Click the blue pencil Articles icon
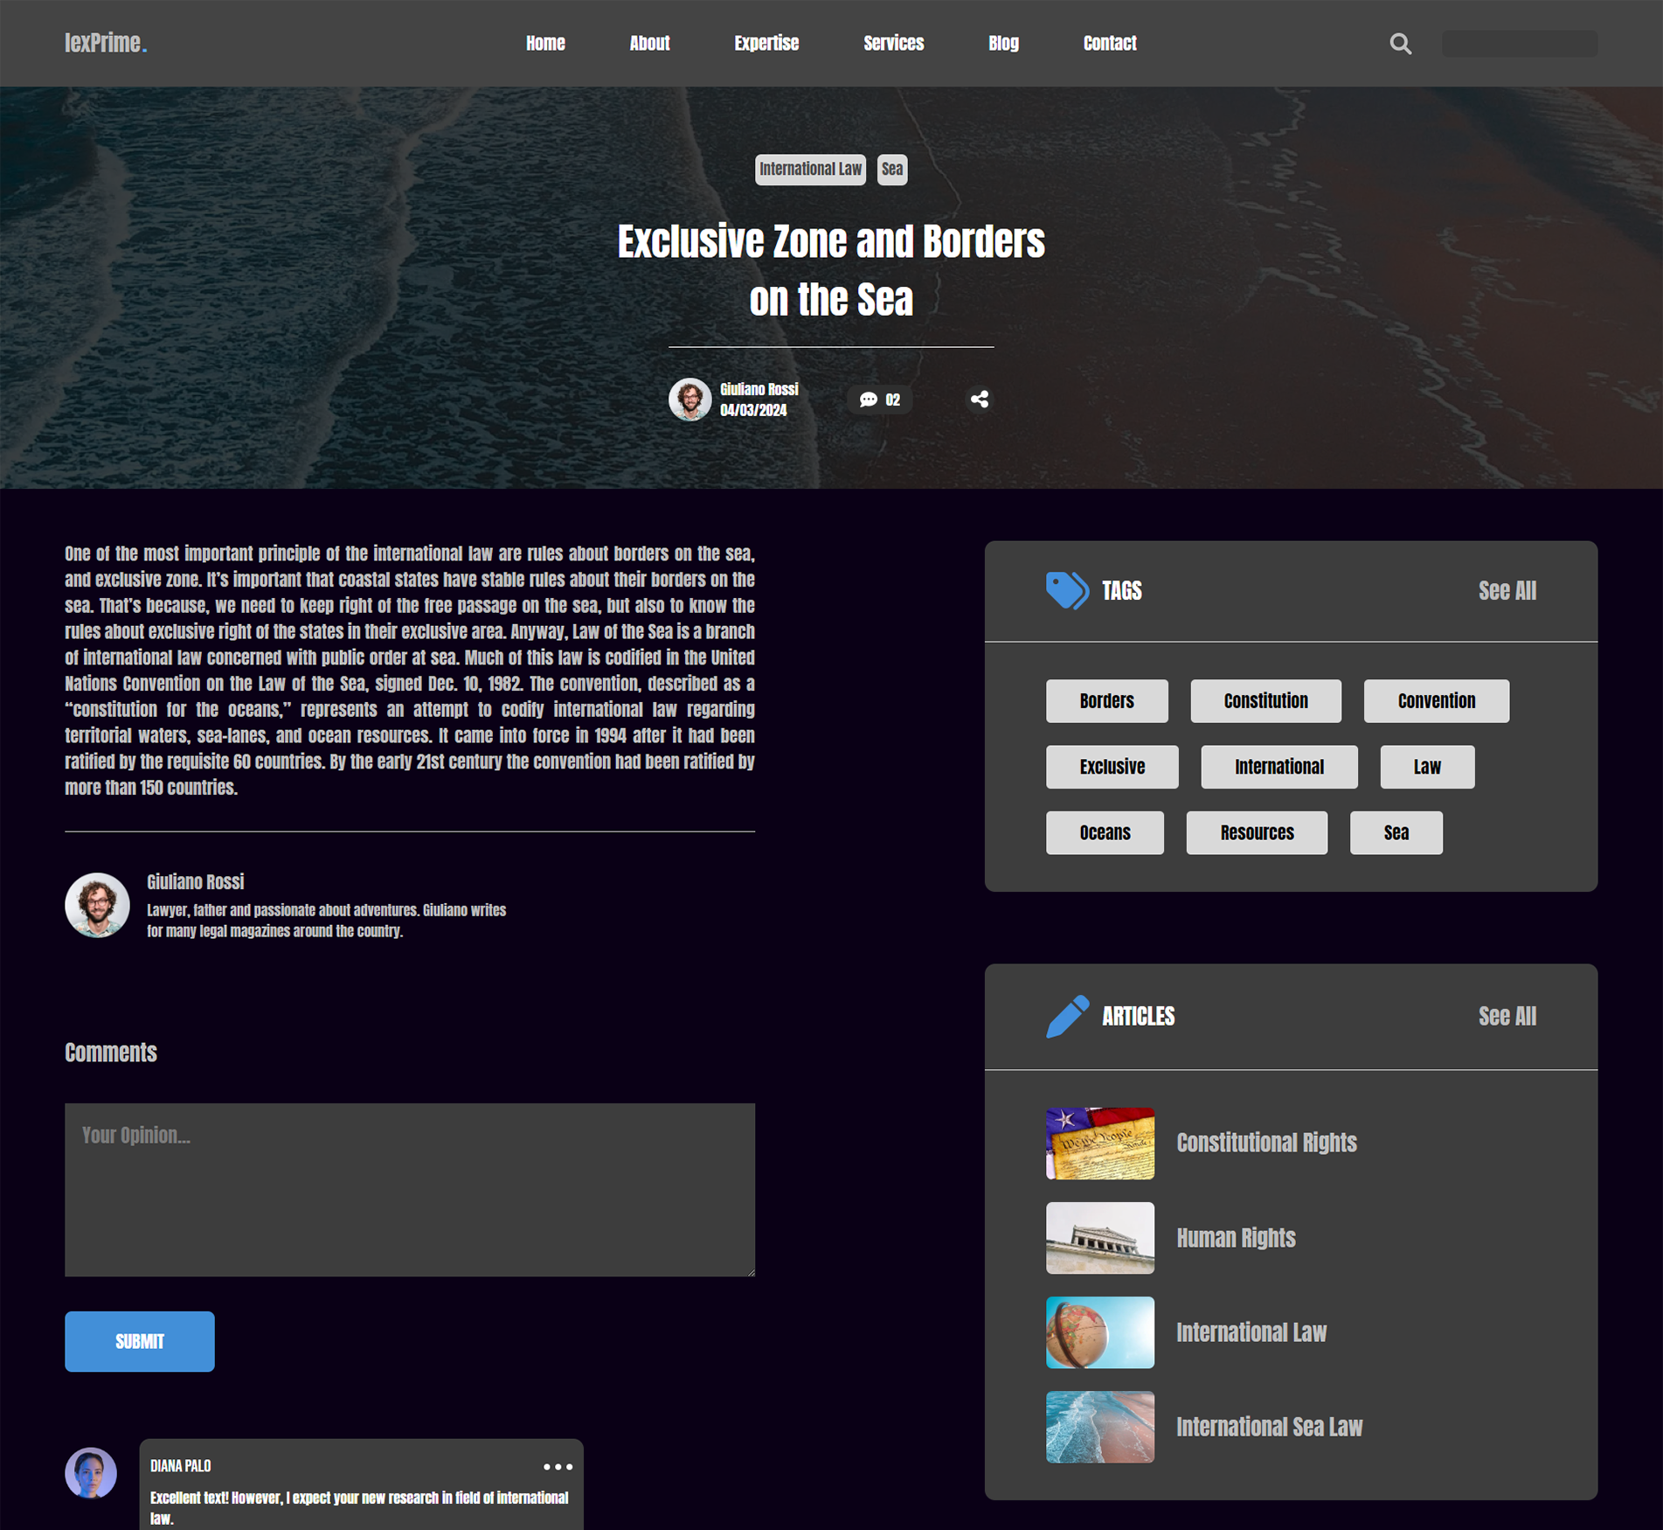The height and width of the screenshot is (1530, 1663). [1066, 1016]
